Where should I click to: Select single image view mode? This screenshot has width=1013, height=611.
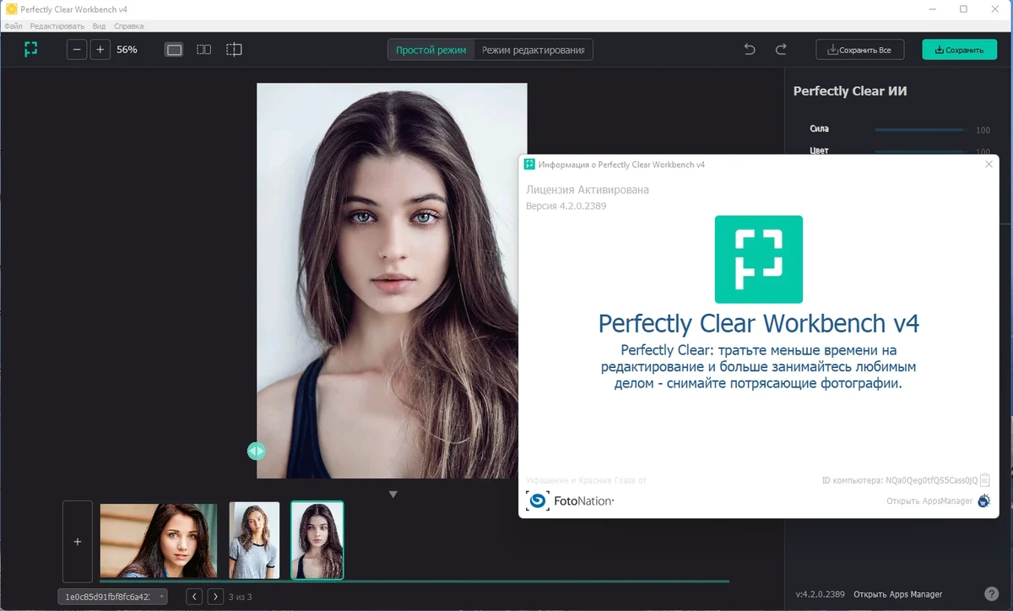175,50
